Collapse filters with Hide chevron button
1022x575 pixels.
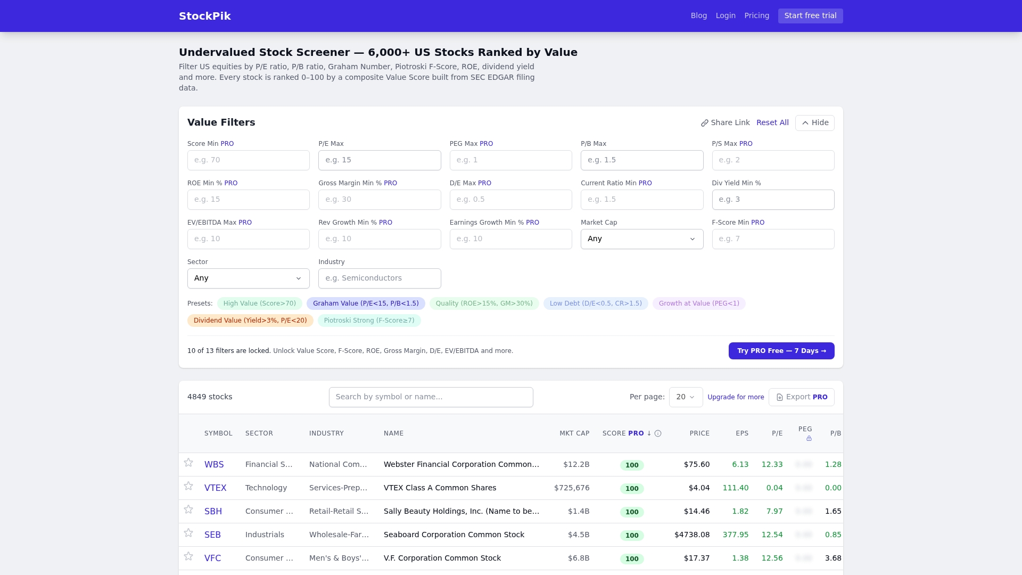pos(815,123)
